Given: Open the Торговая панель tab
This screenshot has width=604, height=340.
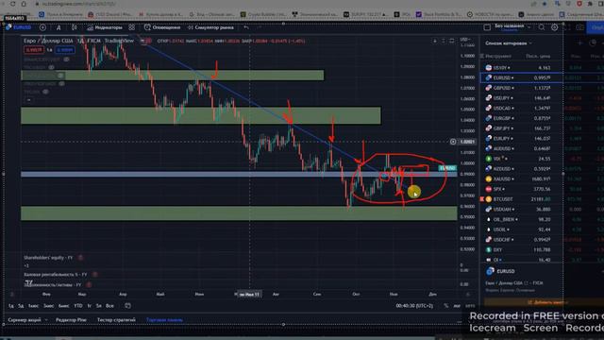Looking at the screenshot, I should coord(164,320).
